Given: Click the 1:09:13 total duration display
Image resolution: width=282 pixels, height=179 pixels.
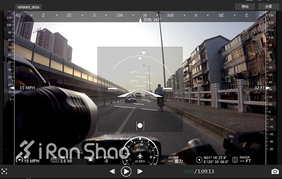Looking at the screenshot, I should 206,171.
